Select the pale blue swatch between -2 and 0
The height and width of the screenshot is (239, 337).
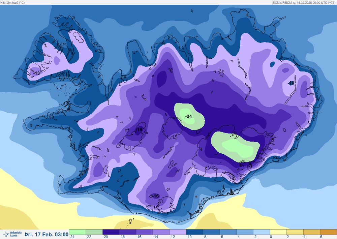[x=262, y=232]
